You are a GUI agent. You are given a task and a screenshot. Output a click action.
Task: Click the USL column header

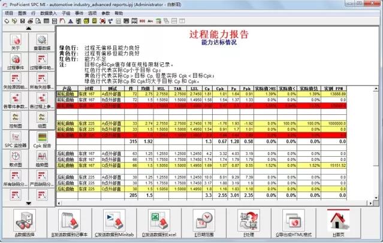[x=161, y=89]
